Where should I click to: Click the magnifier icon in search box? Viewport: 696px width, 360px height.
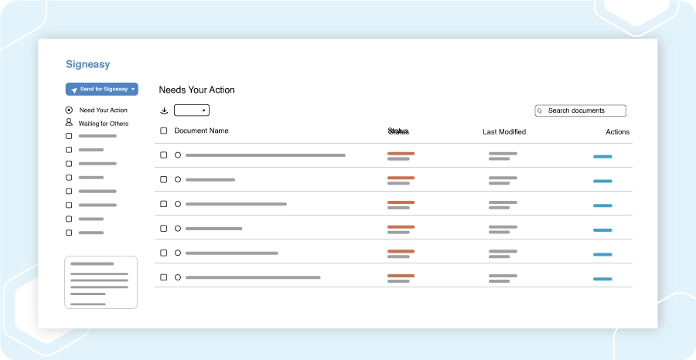540,110
